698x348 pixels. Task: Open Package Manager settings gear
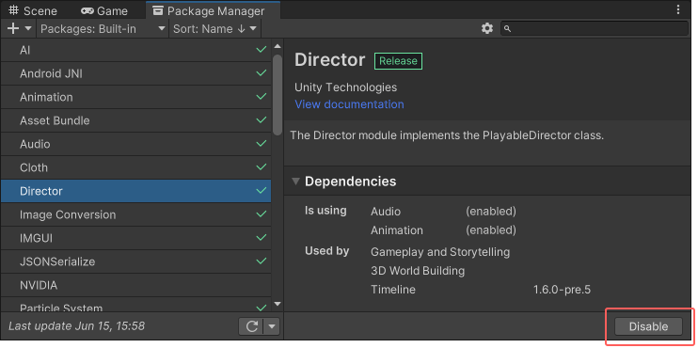tap(487, 28)
